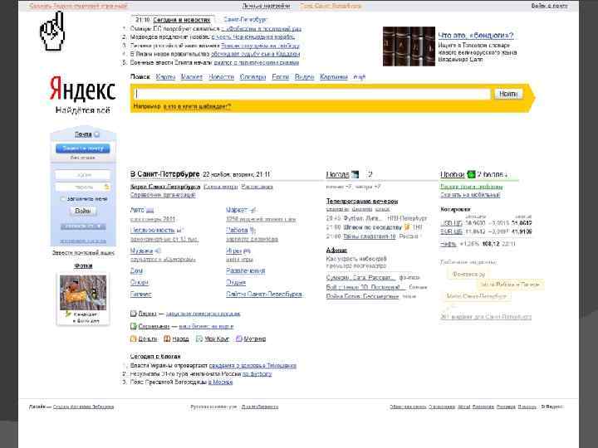Click the Войти login button
Screen dimensions: 598x448
pyautogui.click(x=83, y=211)
